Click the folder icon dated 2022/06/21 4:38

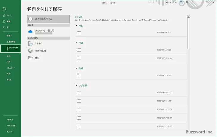pyautogui.click(x=79, y=101)
